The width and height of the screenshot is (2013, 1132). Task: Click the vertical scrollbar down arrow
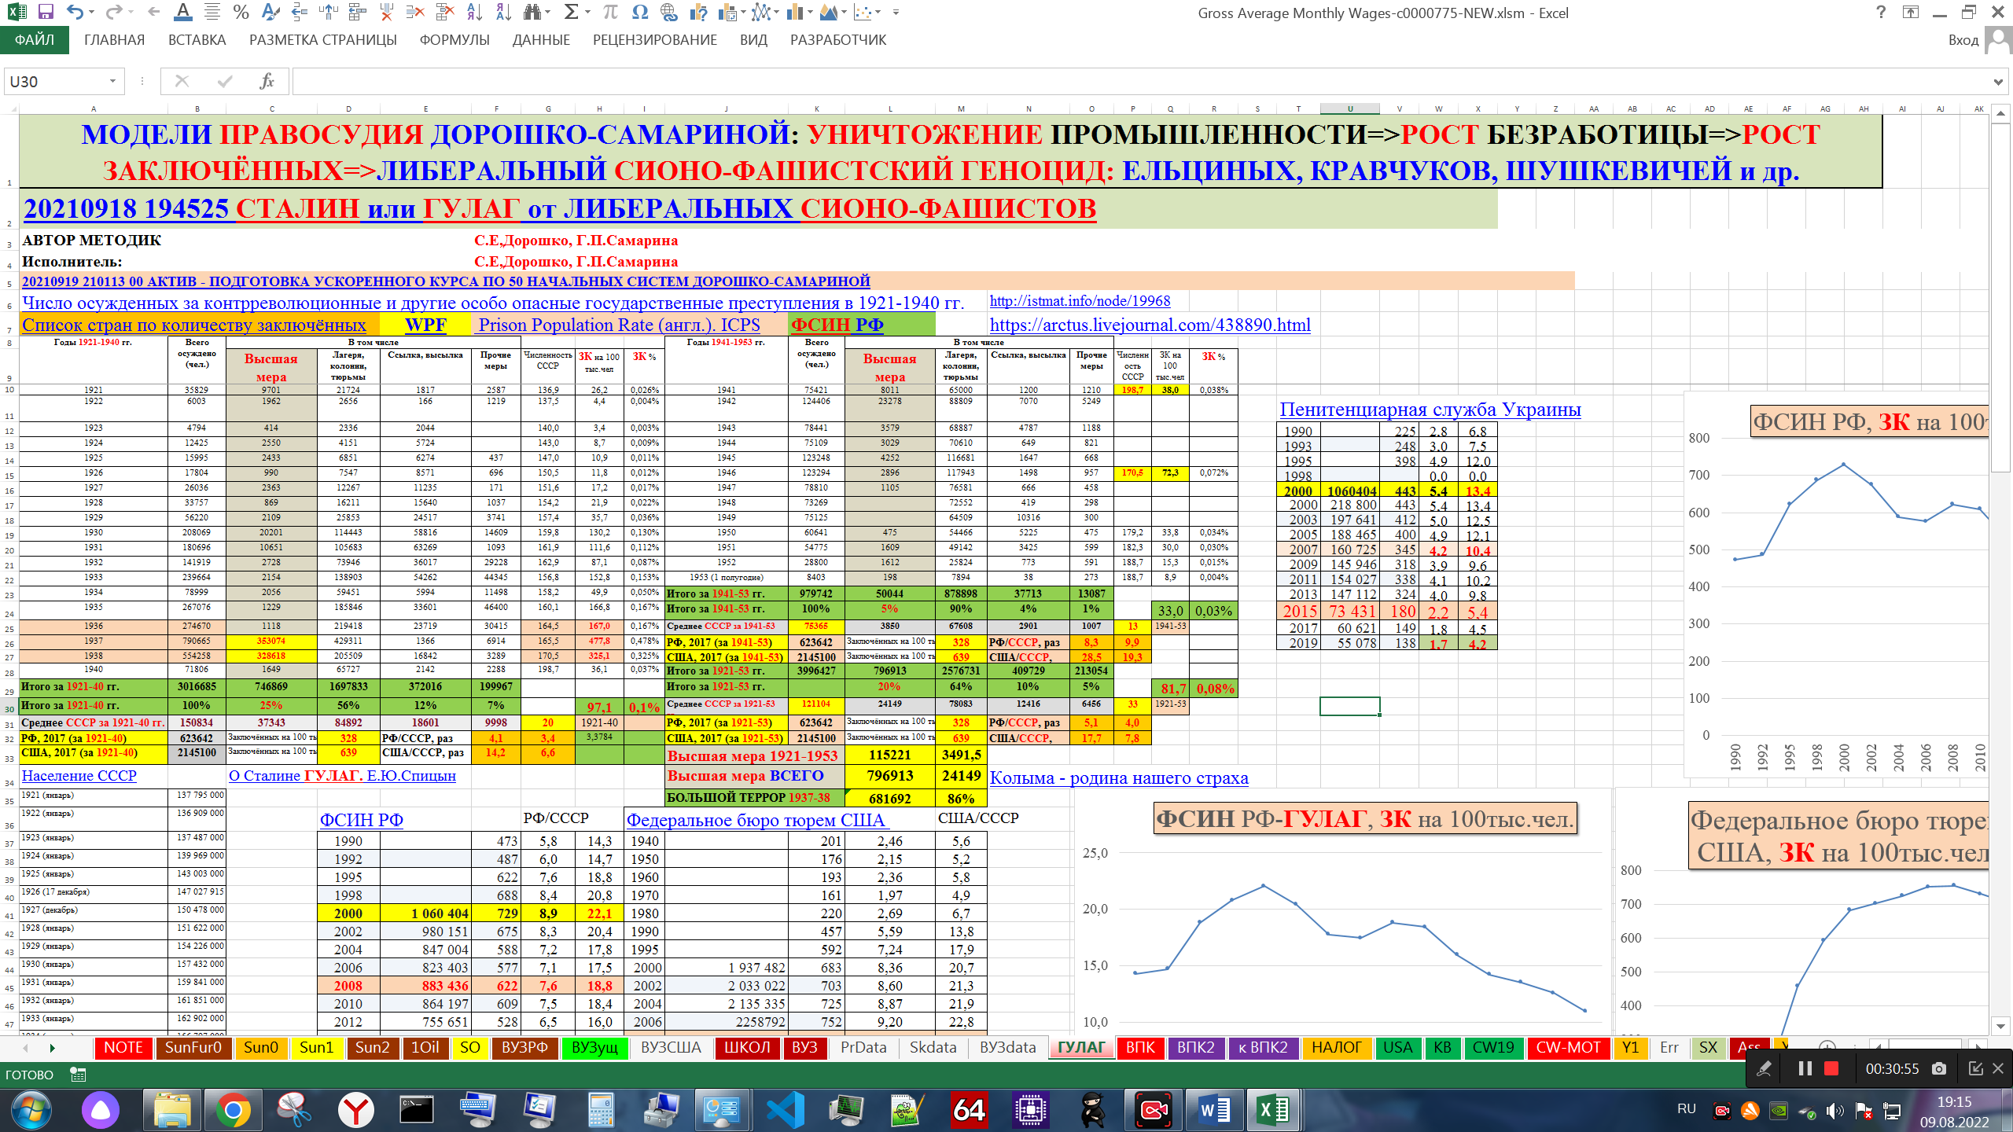[2001, 1025]
